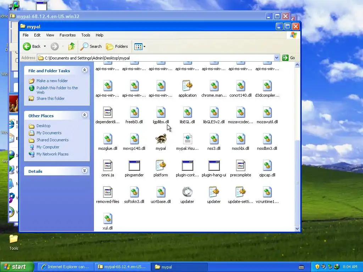This screenshot has width=363, height=272.
Task: Go to My Documents in Other Places
Action: click(x=49, y=133)
